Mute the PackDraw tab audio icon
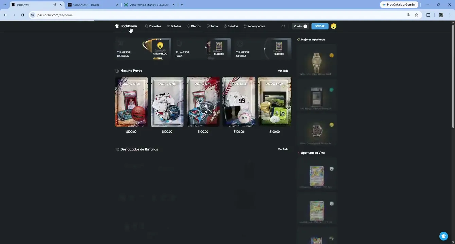 tap(55, 5)
